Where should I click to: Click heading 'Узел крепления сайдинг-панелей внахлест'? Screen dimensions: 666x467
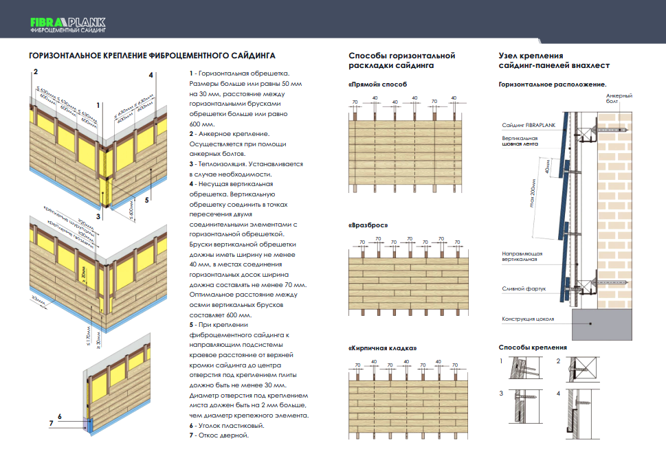click(x=554, y=60)
